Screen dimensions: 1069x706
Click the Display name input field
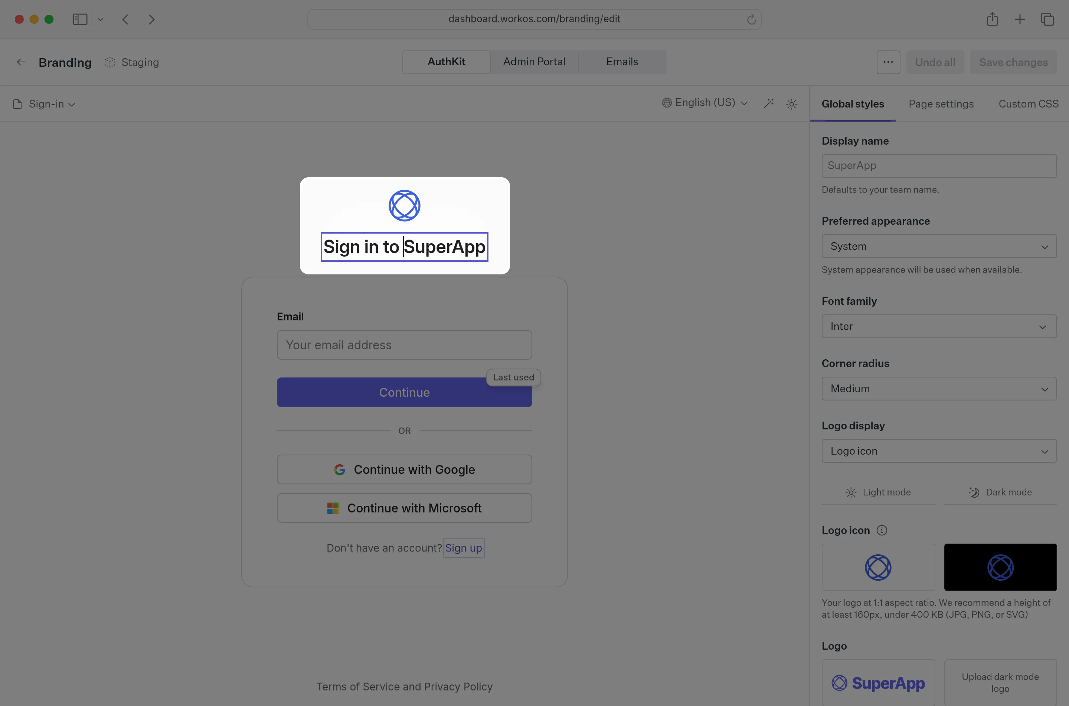(939, 166)
